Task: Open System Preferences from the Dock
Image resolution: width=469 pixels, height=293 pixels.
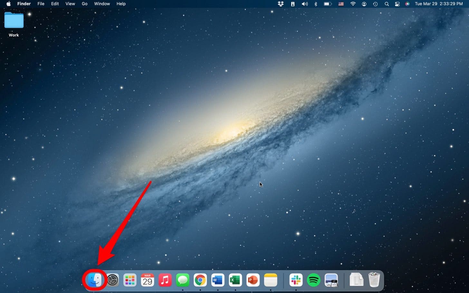Action: coord(112,280)
